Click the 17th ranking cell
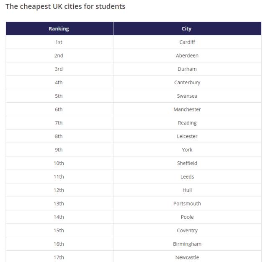The width and height of the screenshot is (268, 262). (x=59, y=257)
